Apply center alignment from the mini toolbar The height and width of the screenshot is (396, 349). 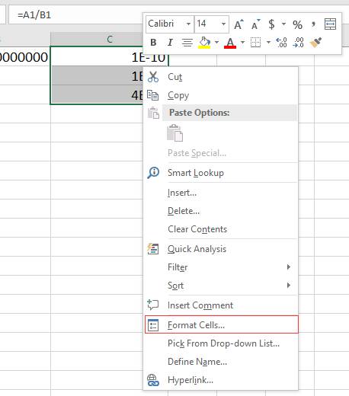click(x=187, y=43)
